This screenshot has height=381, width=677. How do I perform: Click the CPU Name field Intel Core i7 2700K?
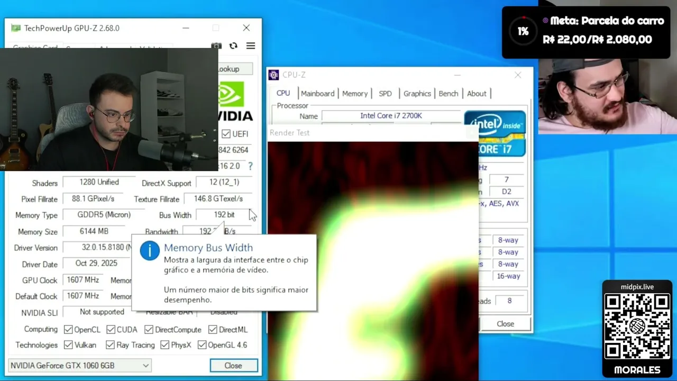tap(391, 116)
